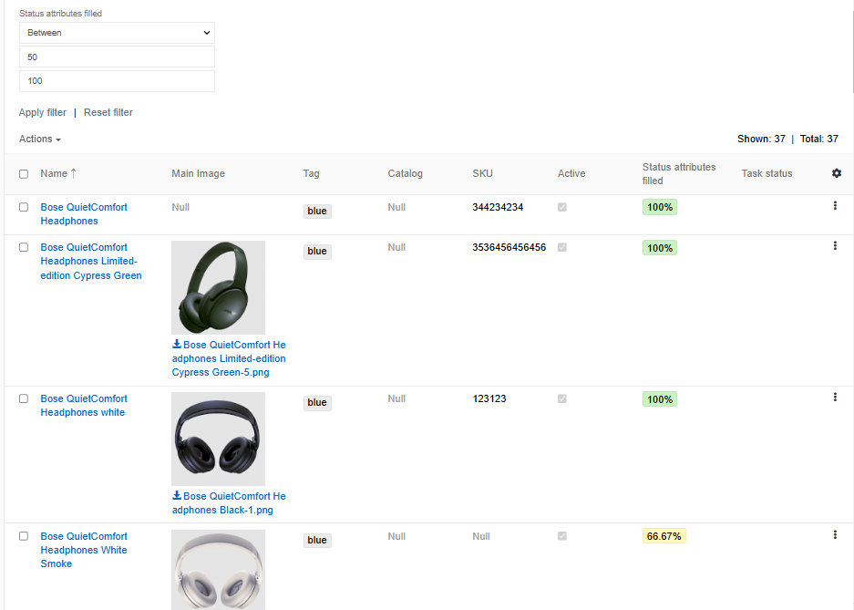Open the Limited-edition Cypress Green product page
The image size is (854, 610).
[x=91, y=261]
